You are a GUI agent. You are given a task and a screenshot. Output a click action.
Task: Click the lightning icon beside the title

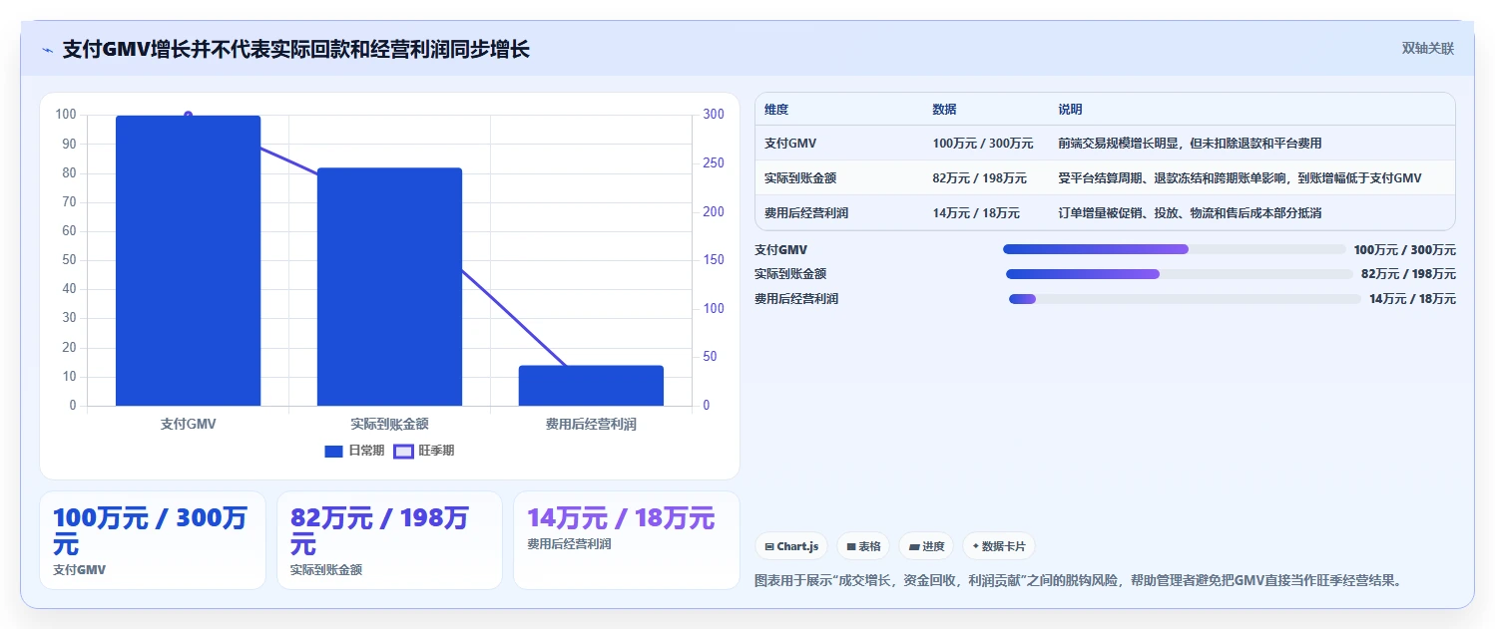(x=47, y=50)
